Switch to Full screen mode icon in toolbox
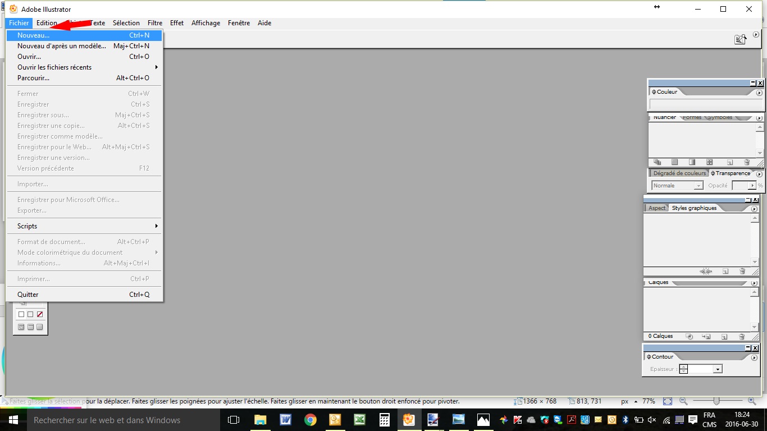The image size is (767, 431). coord(39,327)
